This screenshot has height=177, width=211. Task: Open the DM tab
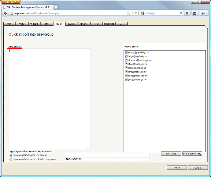[x=47, y=24]
